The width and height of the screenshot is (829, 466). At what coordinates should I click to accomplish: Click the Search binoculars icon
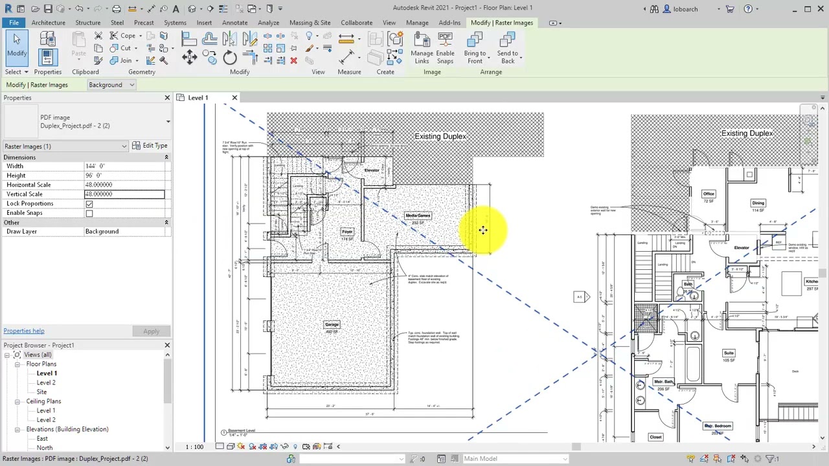pos(654,9)
